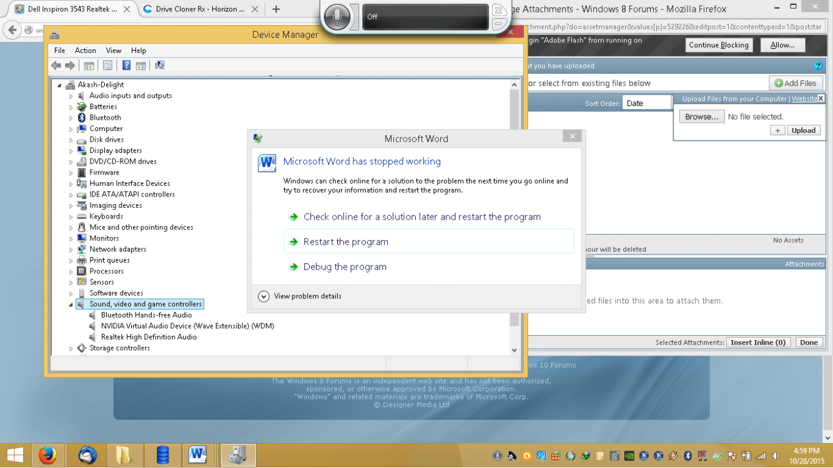Expand View problem details in the Word dialog

(306, 296)
